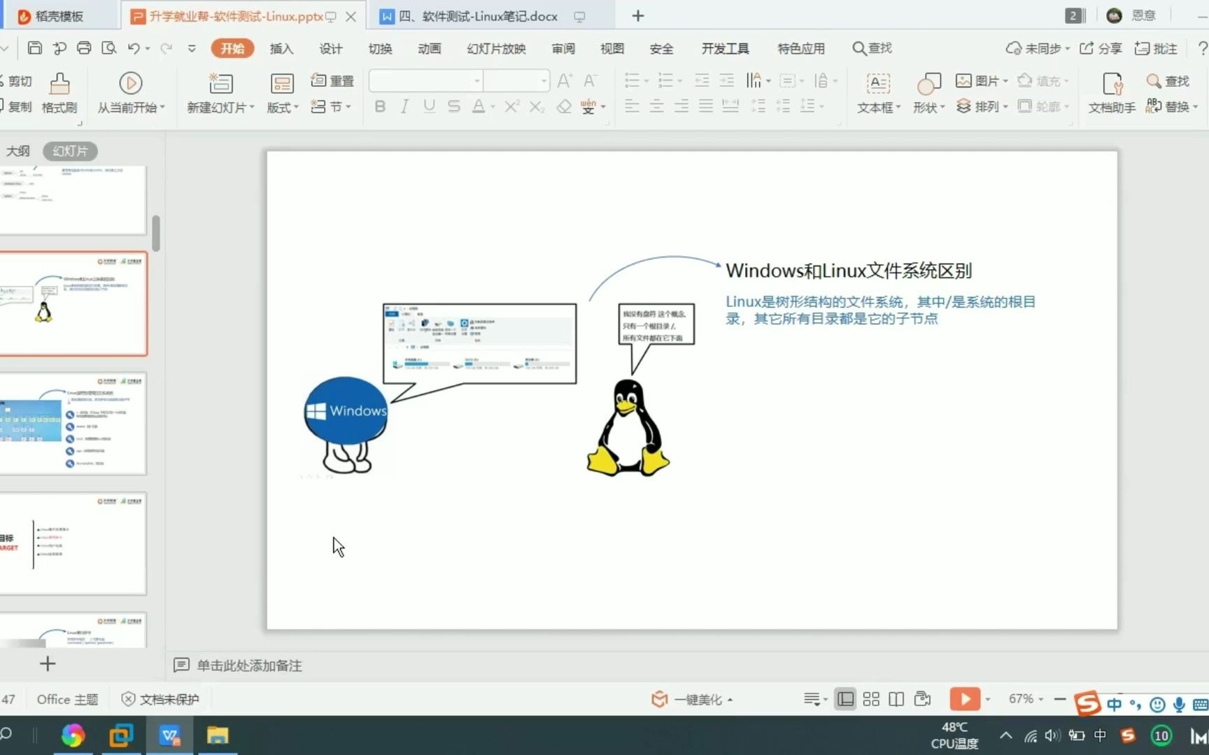1209x755 pixels.
Task: Open the Review (审阅) tab
Action: [563, 48]
